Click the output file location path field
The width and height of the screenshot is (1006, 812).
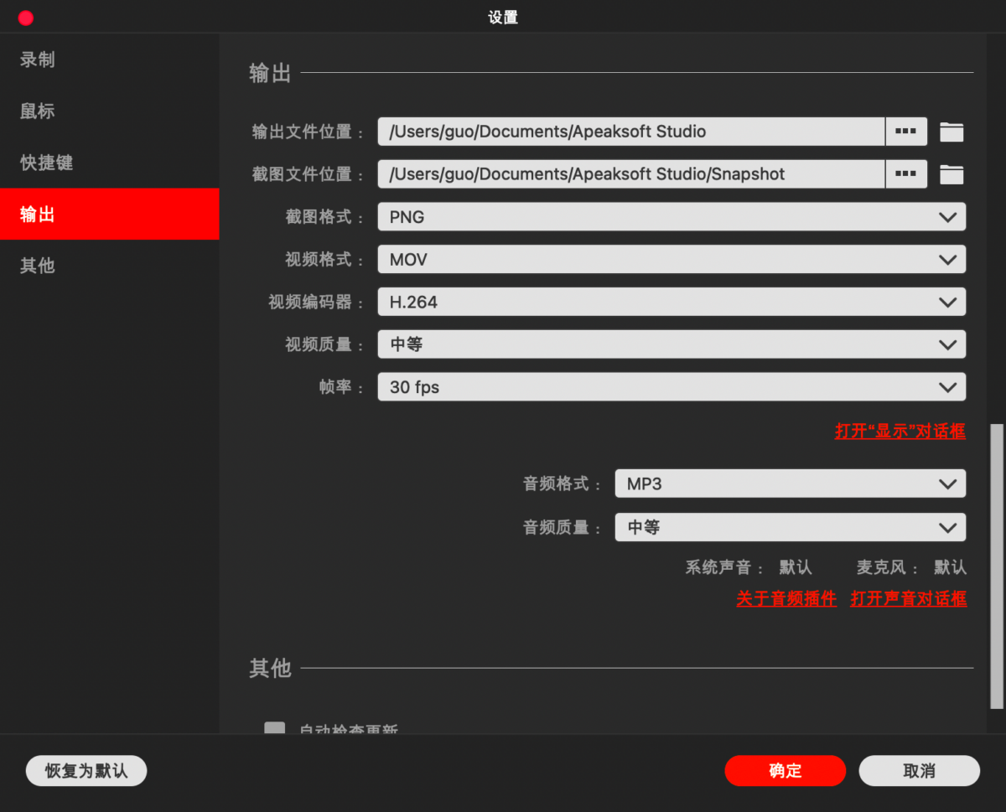coord(631,132)
